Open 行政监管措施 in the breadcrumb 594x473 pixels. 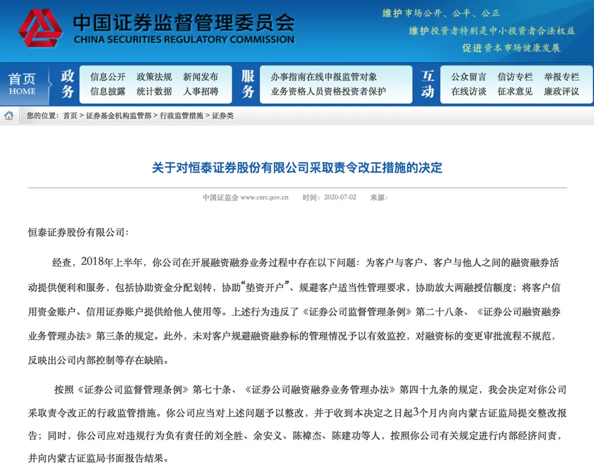point(182,116)
